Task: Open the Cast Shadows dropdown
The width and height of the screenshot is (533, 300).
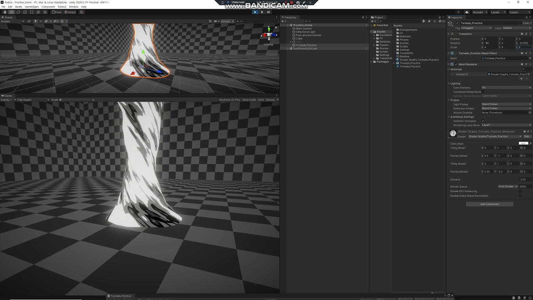Action: pyautogui.click(x=506, y=87)
